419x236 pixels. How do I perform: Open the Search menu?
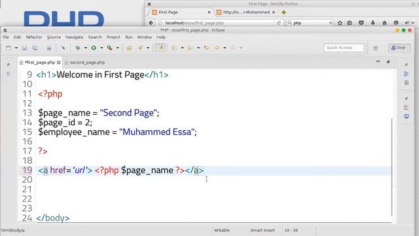95,37
